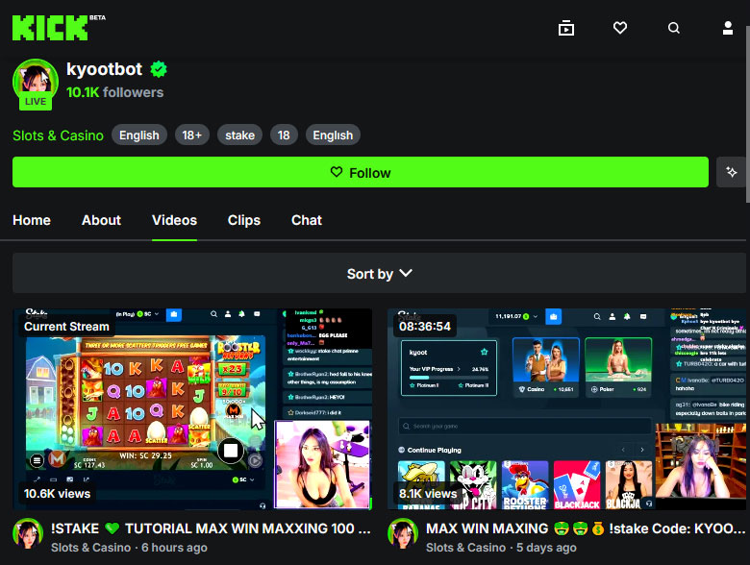Click the heart following icon in header
The width and height of the screenshot is (750, 565).
coord(620,28)
